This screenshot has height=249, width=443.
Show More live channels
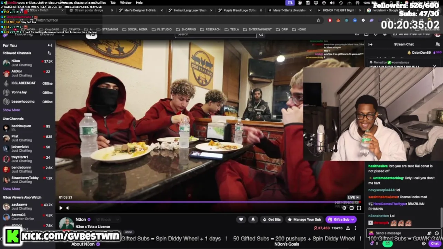11,189
